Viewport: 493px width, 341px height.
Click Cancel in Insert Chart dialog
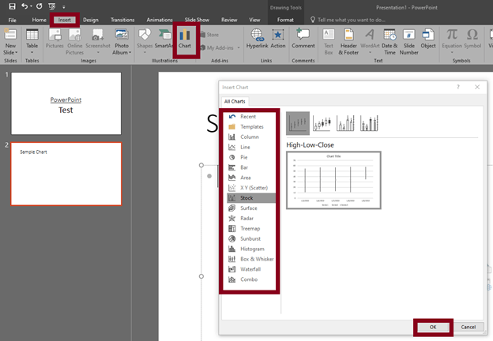(x=469, y=327)
